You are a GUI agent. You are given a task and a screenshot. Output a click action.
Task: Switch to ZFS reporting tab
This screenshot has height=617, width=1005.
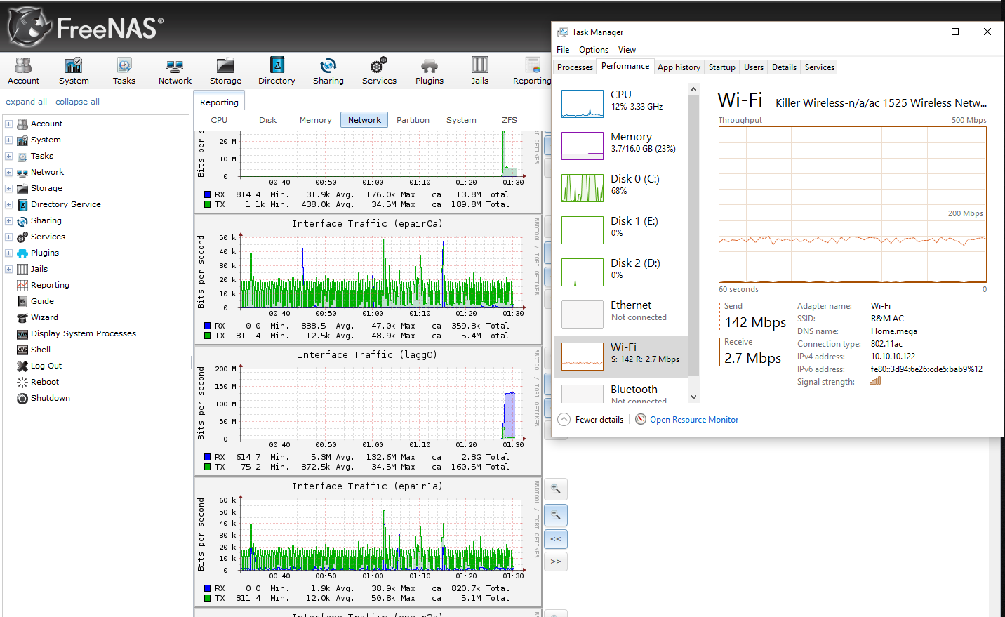510,120
